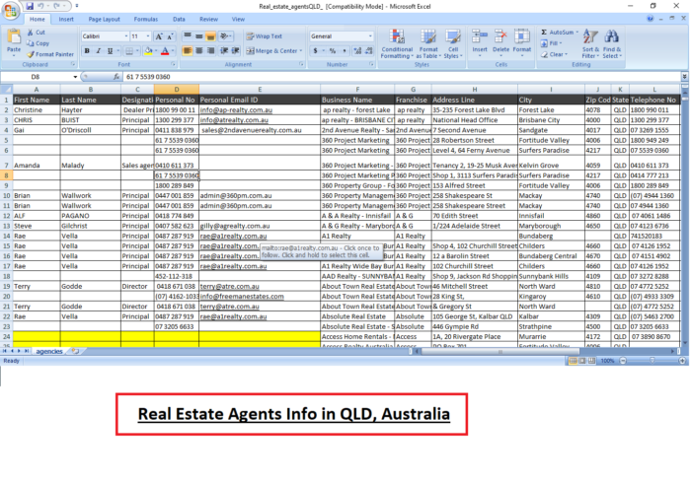This screenshot has width=691, height=483.
Task: Center text horizontally
Action: pyautogui.click(x=199, y=51)
